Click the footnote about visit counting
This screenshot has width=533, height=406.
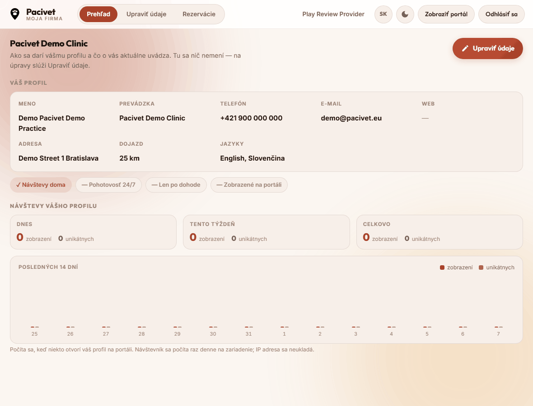(x=162, y=350)
